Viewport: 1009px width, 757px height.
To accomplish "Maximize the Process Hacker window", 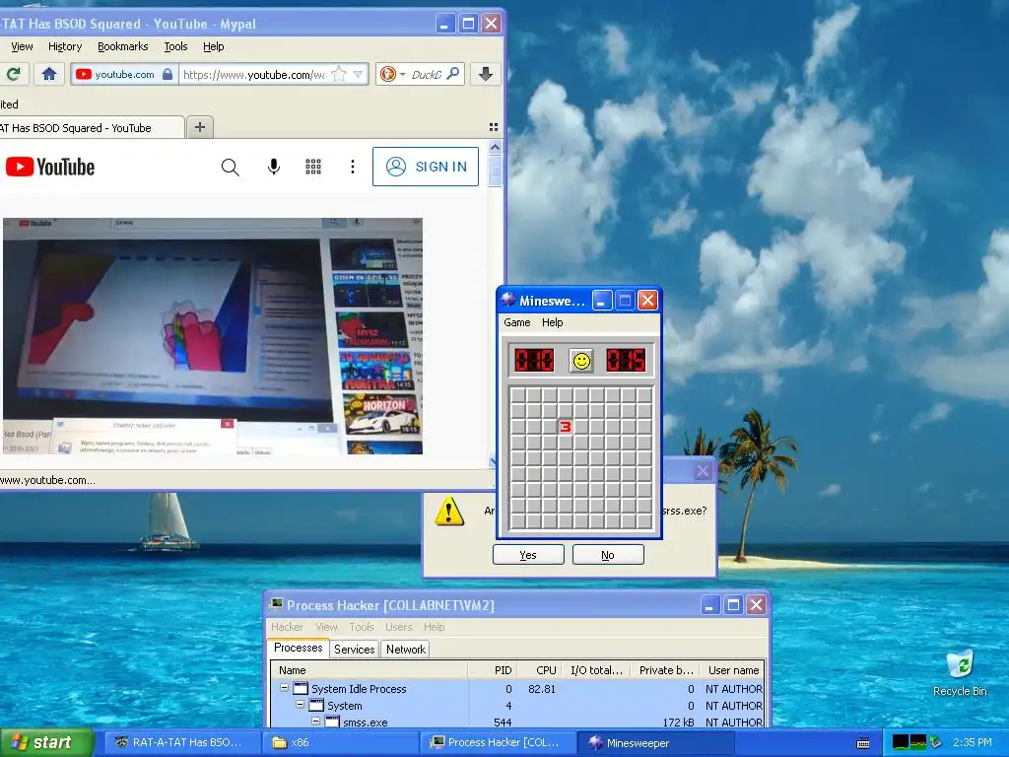I will 733,605.
